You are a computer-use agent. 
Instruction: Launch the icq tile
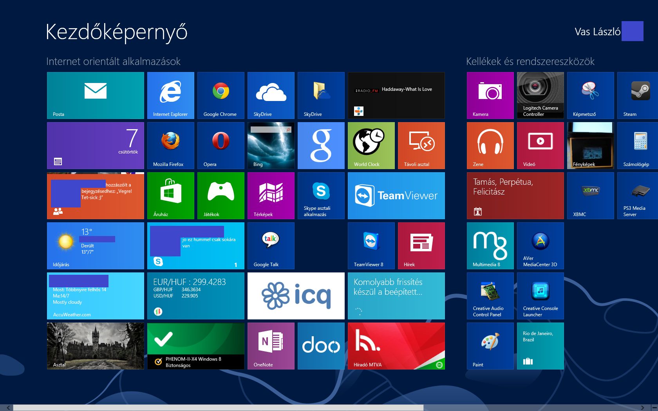pos(296,296)
